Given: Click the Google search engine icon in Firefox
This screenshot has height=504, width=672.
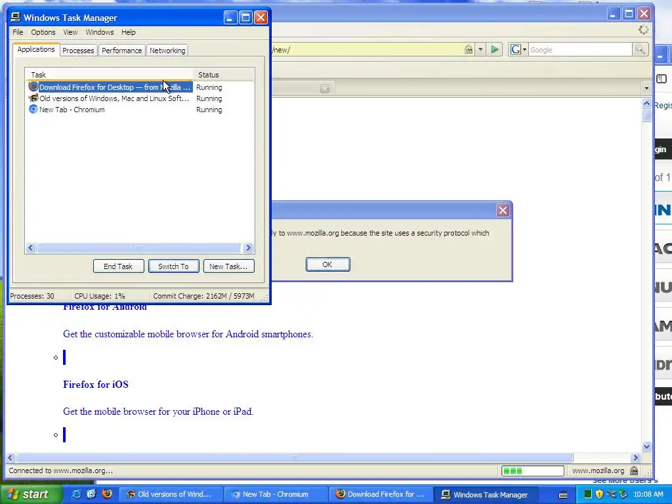Looking at the screenshot, I should [516, 50].
